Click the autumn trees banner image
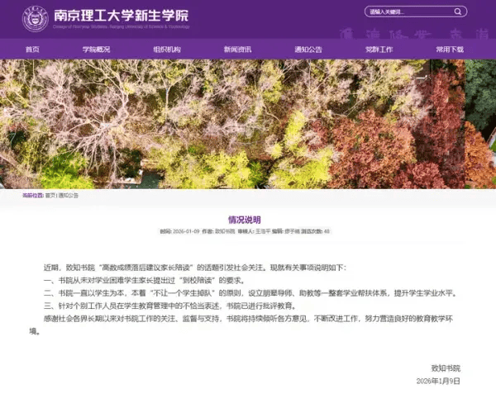The width and height of the screenshot is (496, 403). tap(248, 124)
